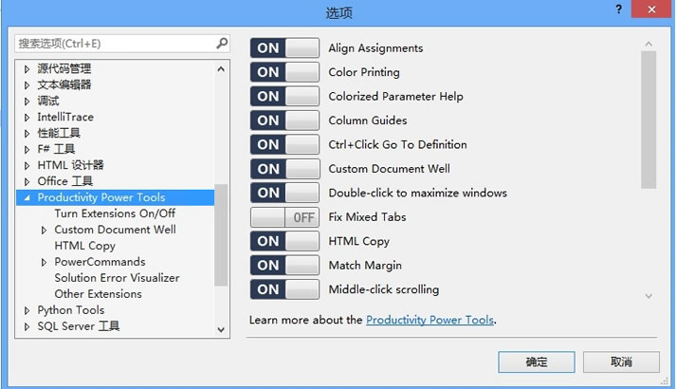This screenshot has width=676, height=389.
Task: Click the tree scroll-down arrow
Action: 221,330
